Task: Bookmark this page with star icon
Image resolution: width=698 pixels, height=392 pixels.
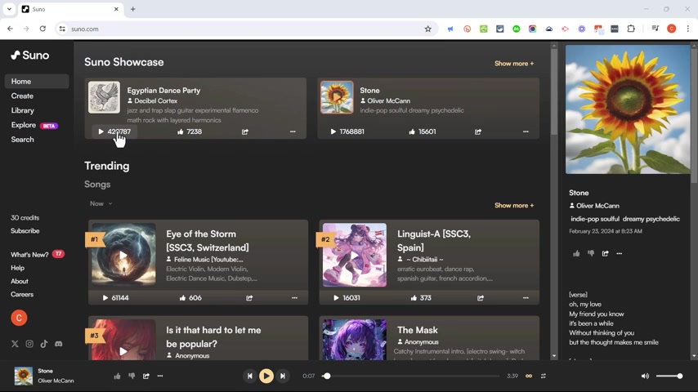Action: pyautogui.click(x=427, y=29)
